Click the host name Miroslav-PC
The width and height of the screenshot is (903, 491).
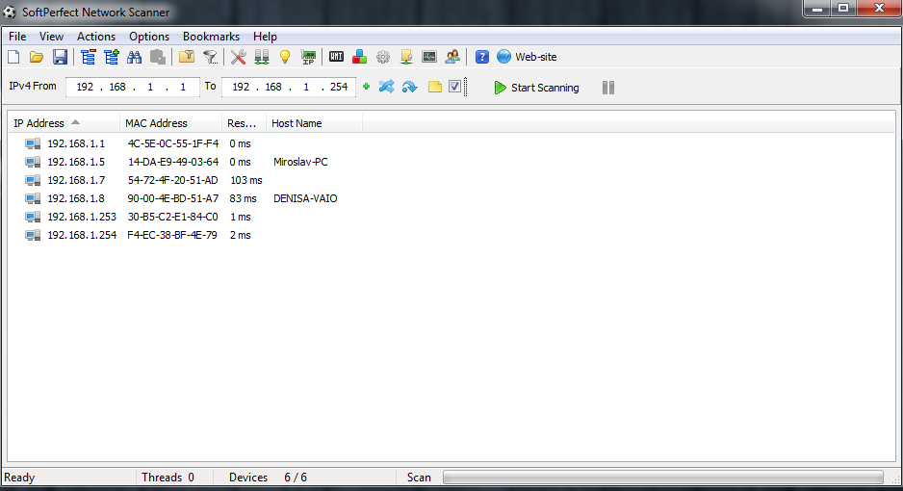coord(300,162)
